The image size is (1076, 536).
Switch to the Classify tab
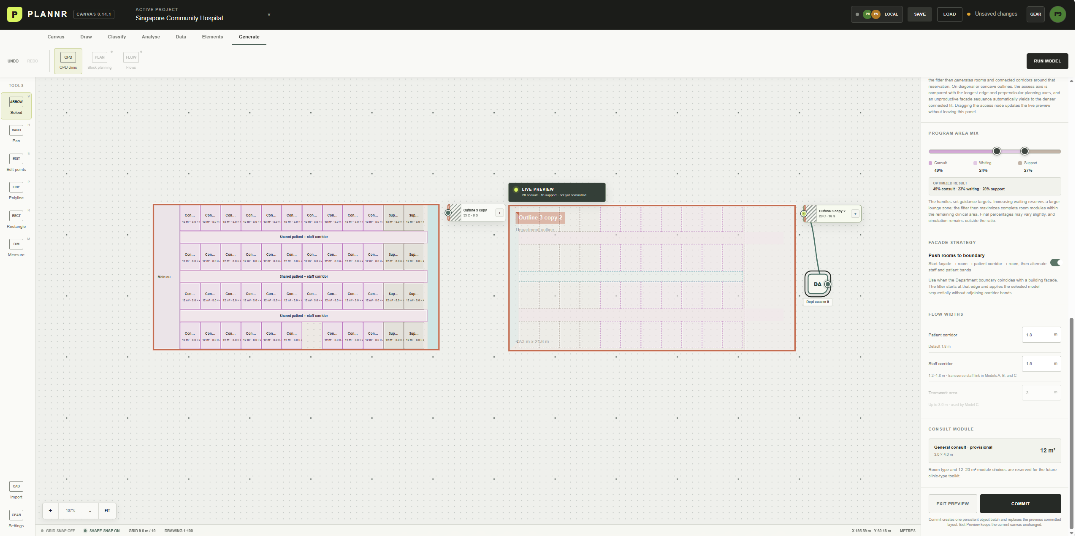pyautogui.click(x=117, y=37)
